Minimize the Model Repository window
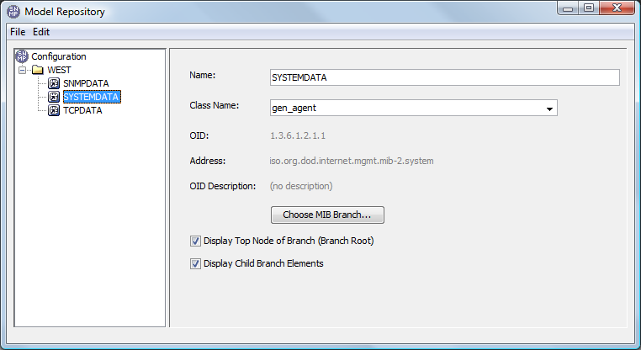 click(568, 8)
